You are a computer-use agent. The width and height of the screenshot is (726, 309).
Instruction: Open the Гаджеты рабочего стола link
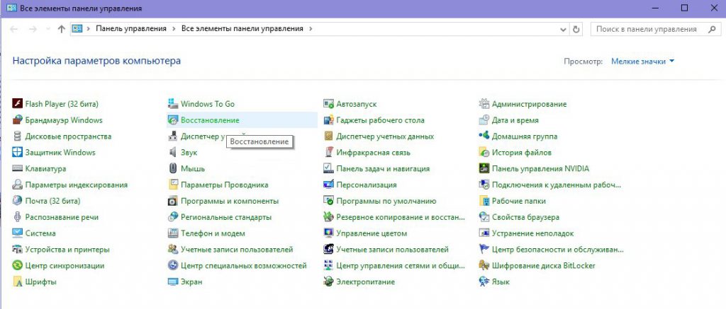(380, 120)
